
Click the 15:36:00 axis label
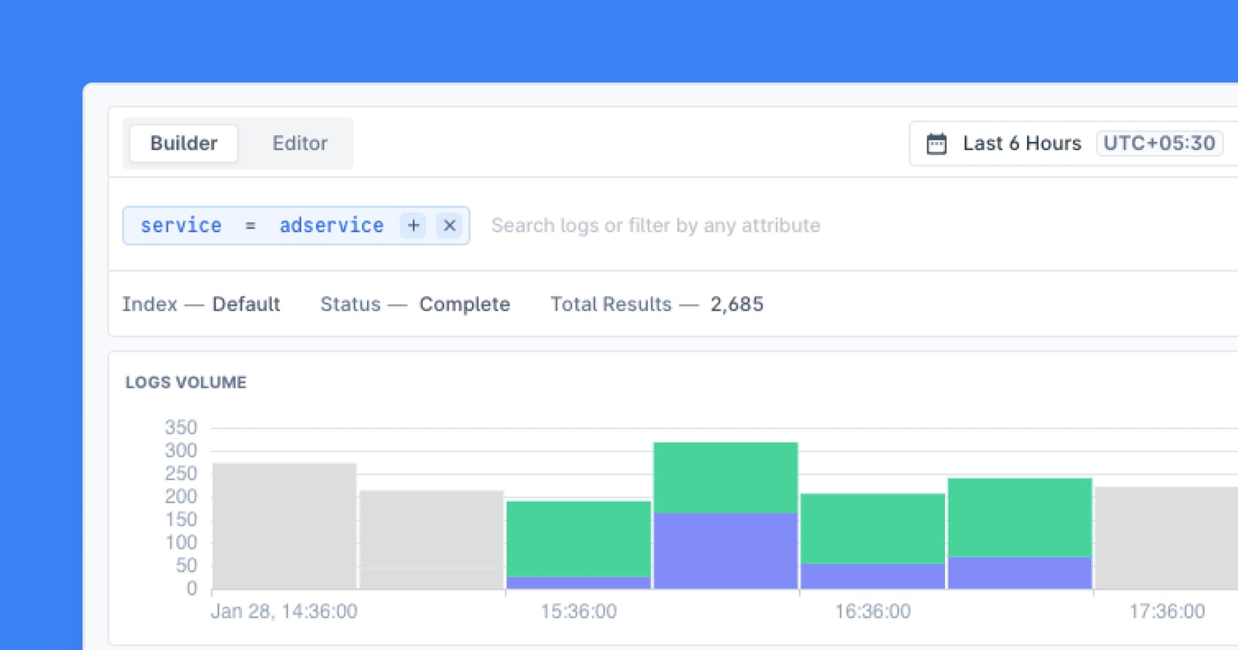coord(579,612)
